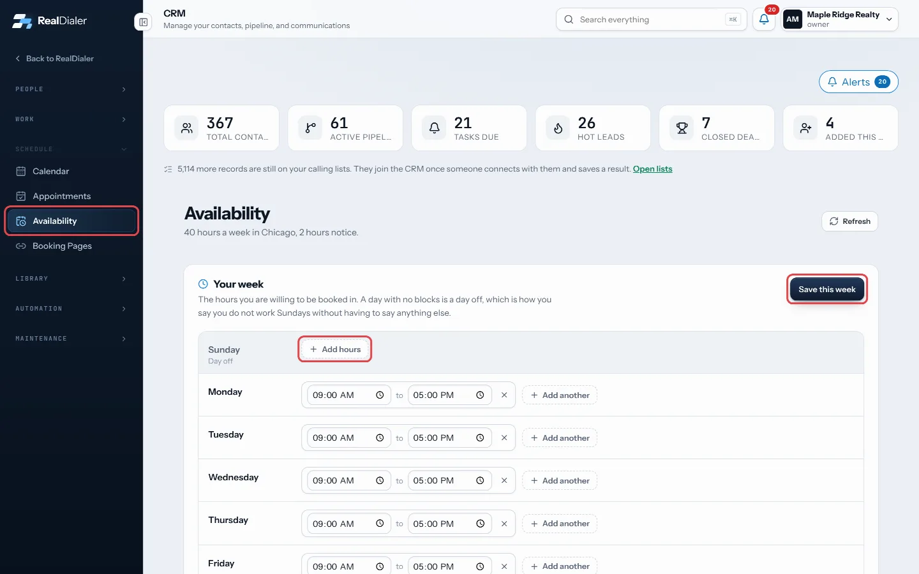Focus the Search everything field
This screenshot has height=574, width=919.
point(651,20)
